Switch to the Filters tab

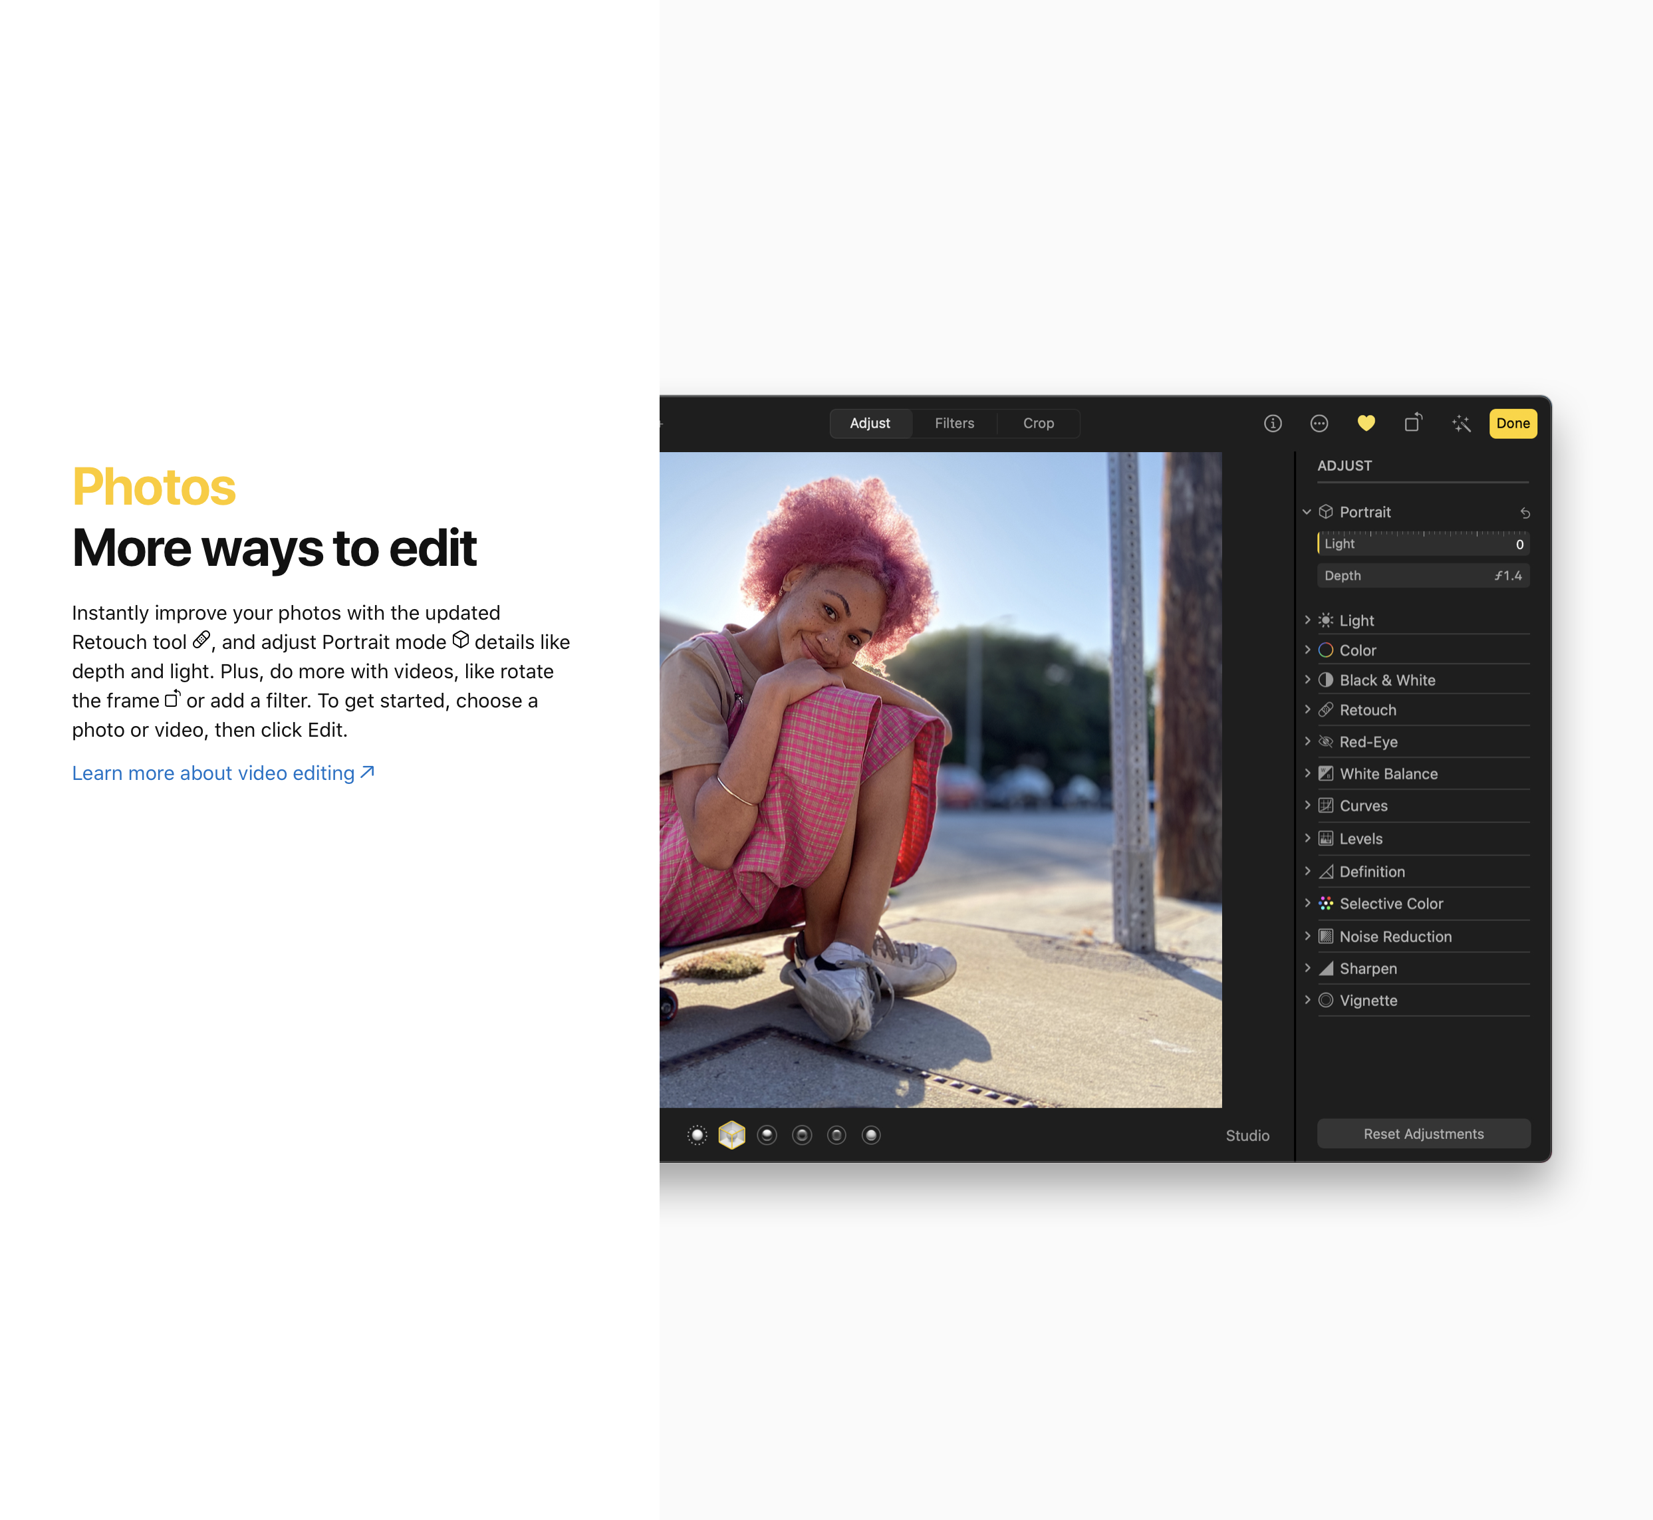[954, 424]
